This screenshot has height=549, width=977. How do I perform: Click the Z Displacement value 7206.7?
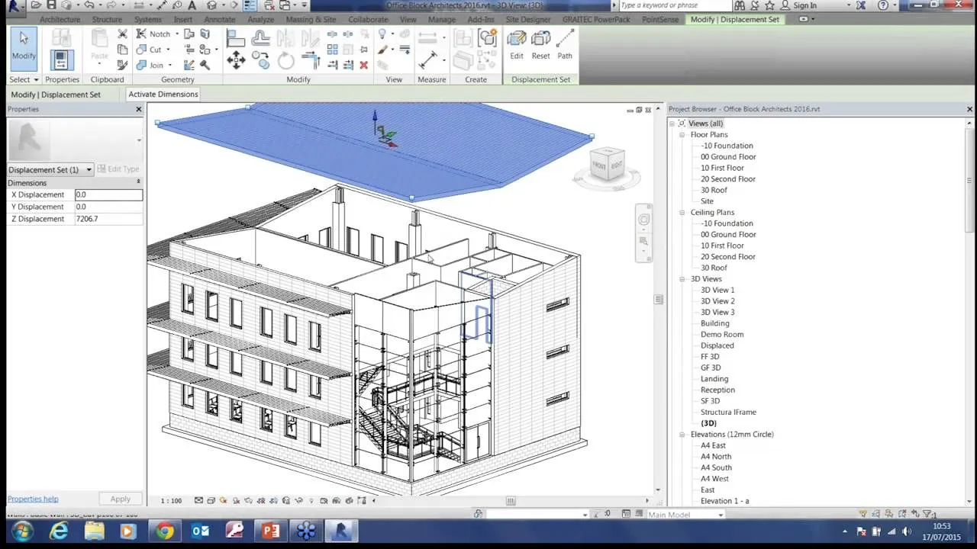tap(108, 219)
